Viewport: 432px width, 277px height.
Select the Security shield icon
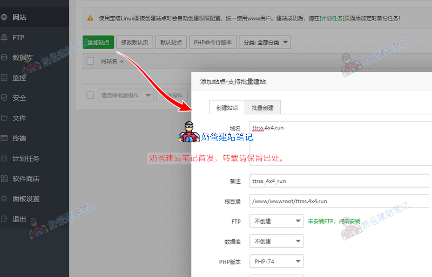click(4, 98)
